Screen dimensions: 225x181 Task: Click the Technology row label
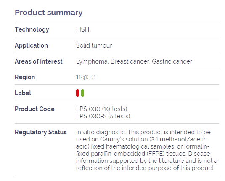pos(32,29)
